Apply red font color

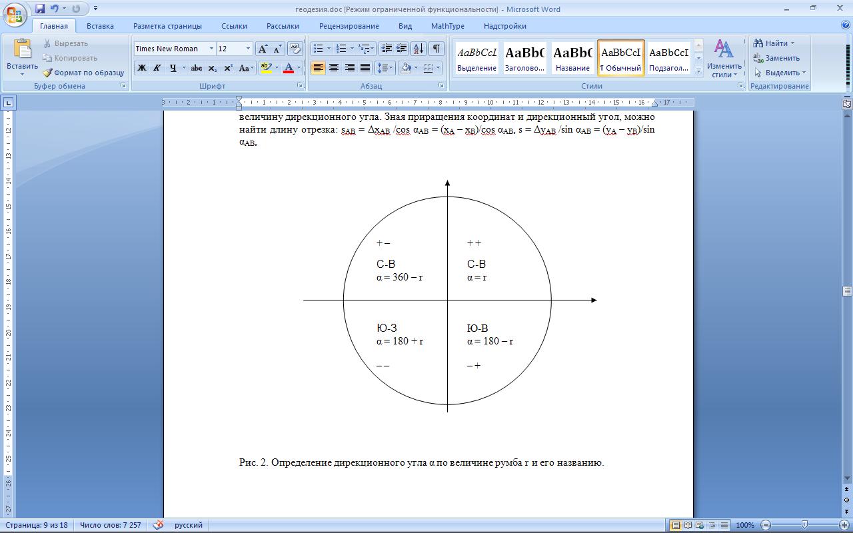pyautogui.click(x=289, y=68)
